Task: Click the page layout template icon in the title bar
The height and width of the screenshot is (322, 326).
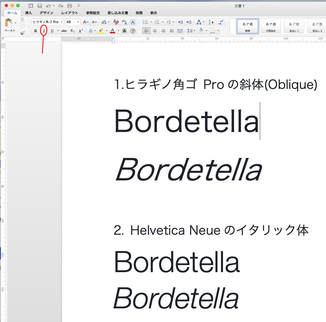Action: coord(31,6)
